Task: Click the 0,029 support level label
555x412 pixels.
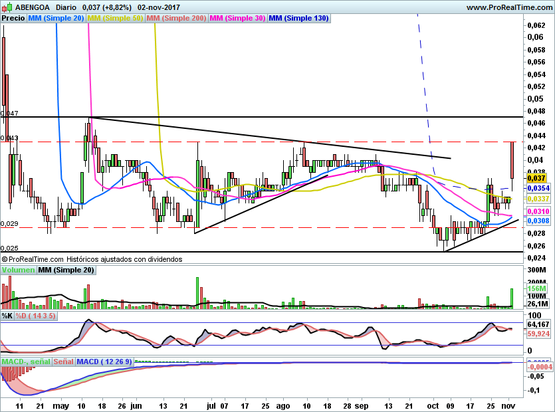Action: point(9,224)
